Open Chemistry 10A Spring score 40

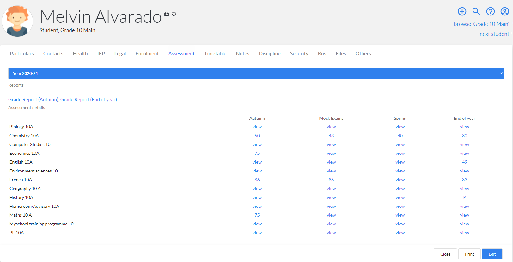[x=400, y=136]
